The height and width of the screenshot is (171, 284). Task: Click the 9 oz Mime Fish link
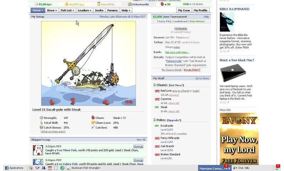click(67, 150)
